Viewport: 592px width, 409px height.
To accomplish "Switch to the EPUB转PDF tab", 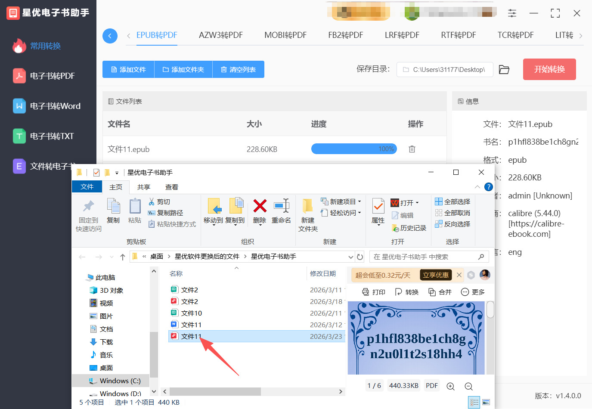I will pyautogui.click(x=157, y=35).
